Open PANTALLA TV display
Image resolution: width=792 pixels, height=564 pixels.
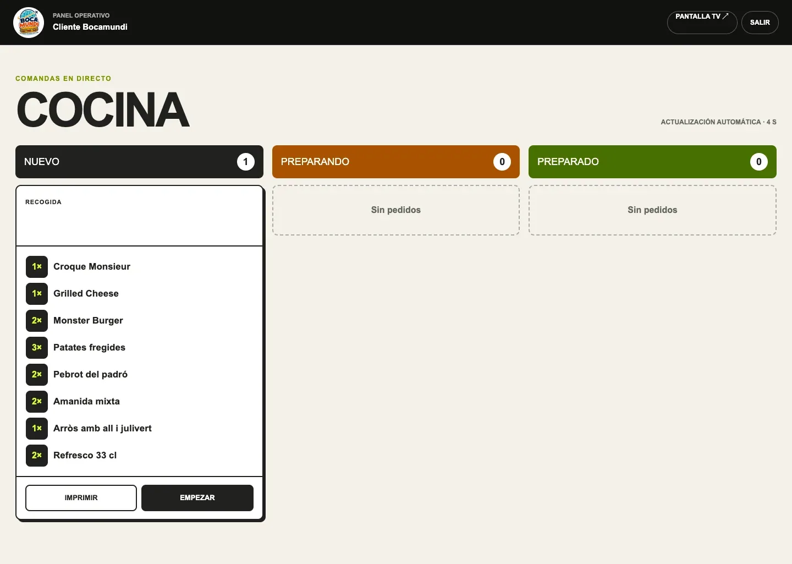pos(702,23)
